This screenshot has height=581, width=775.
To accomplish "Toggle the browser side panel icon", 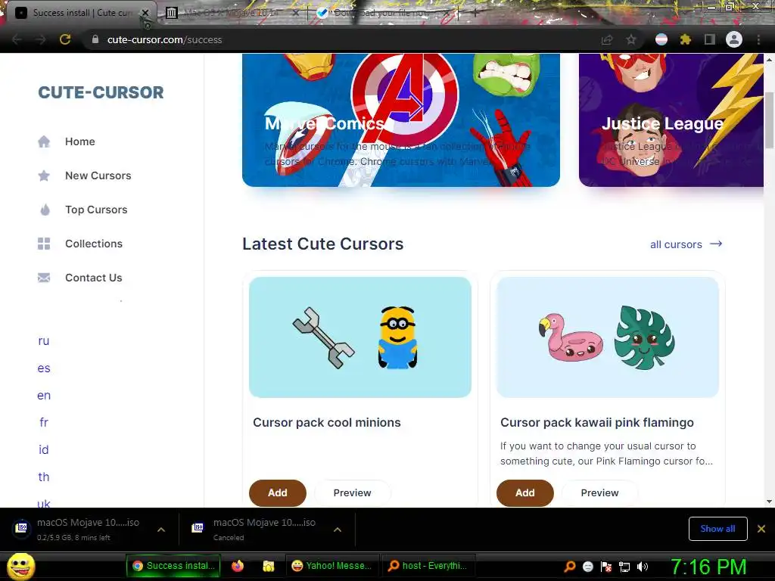I will (710, 39).
